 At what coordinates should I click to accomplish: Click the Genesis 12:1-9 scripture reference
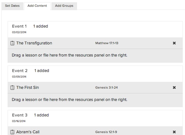pos(107,132)
